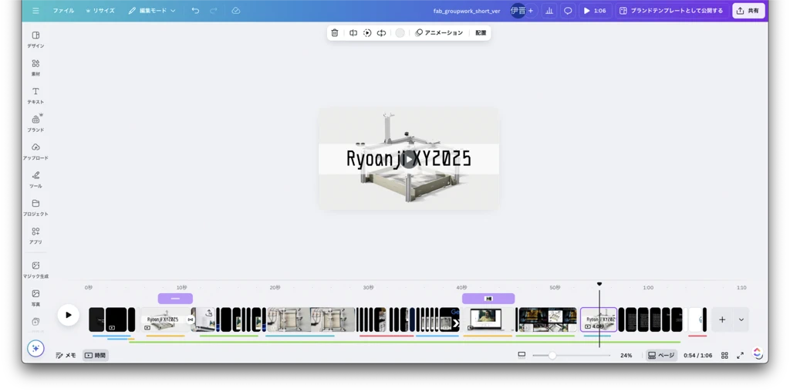Rename the fab_groupwork_short_ver title
This screenshot has width=790, height=392.
tap(467, 11)
